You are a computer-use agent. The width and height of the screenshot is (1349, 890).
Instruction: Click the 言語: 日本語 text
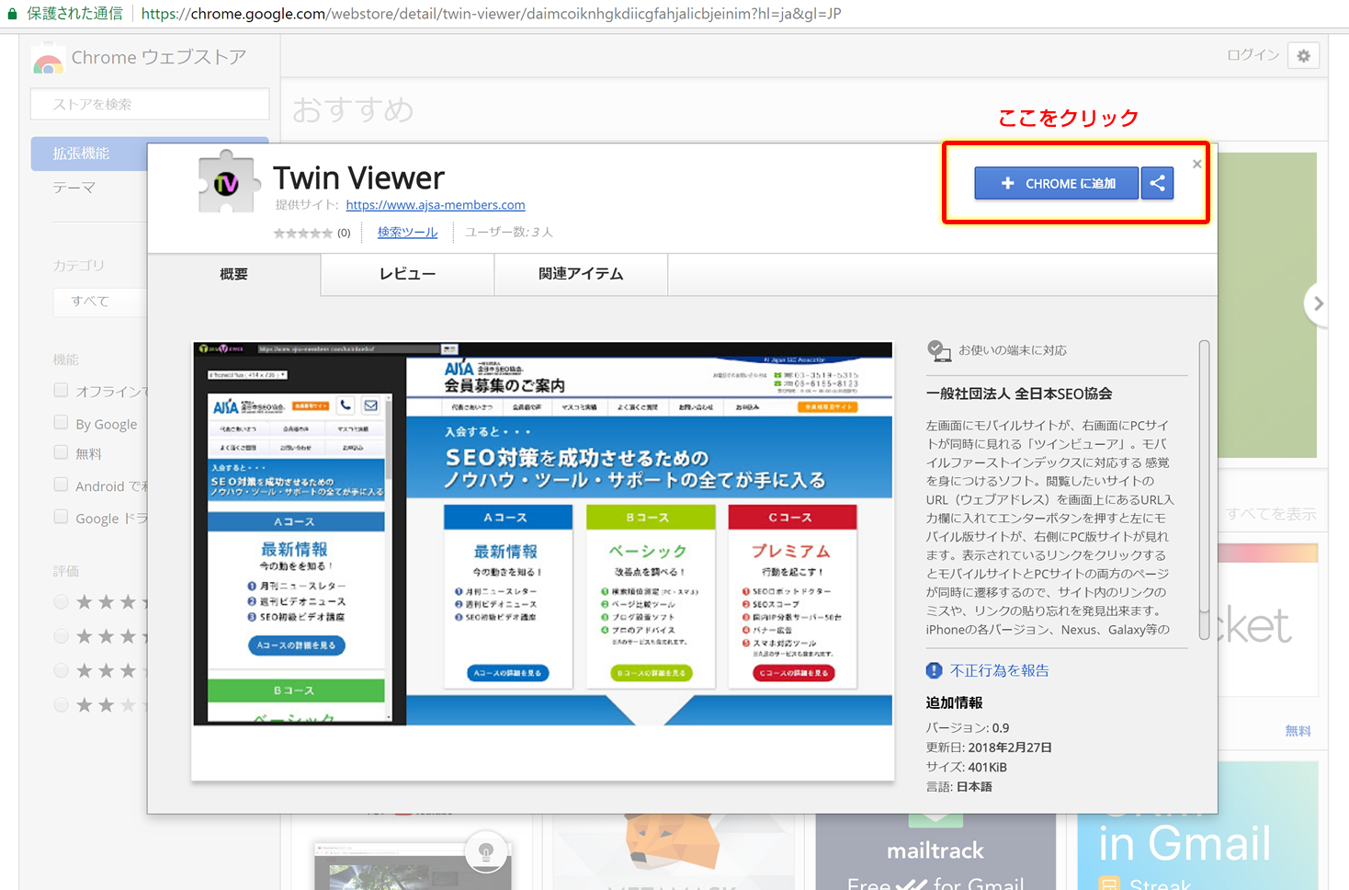[959, 786]
